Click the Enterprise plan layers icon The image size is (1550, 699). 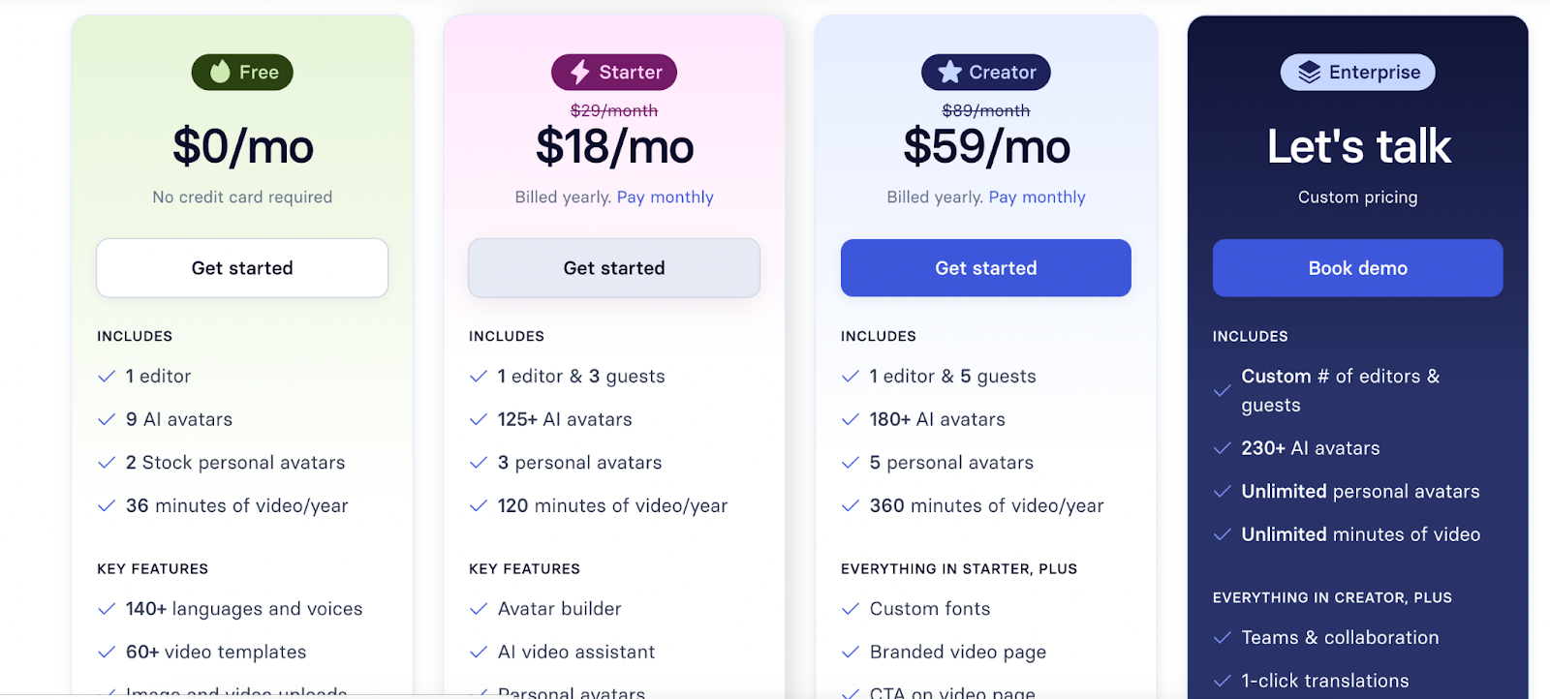(1309, 73)
